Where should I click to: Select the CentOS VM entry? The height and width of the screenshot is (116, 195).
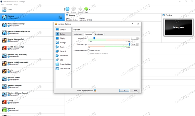tap(32, 102)
